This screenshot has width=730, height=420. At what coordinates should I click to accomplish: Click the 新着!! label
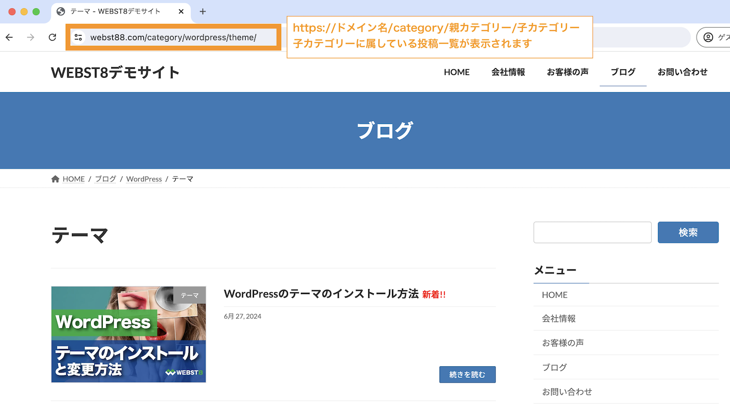click(x=434, y=294)
